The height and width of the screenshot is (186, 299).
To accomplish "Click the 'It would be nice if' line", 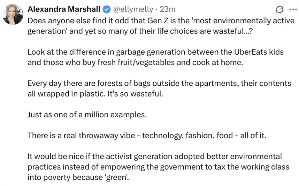I will pyautogui.click(x=155, y=156).
